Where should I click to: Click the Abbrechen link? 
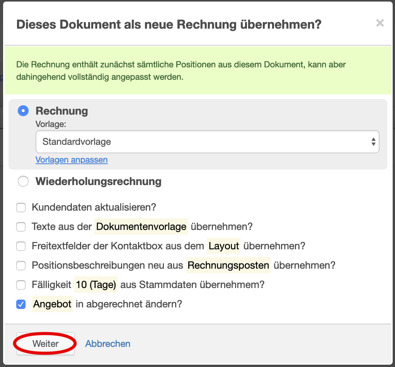pyautogui.click(x=107, y=344)
